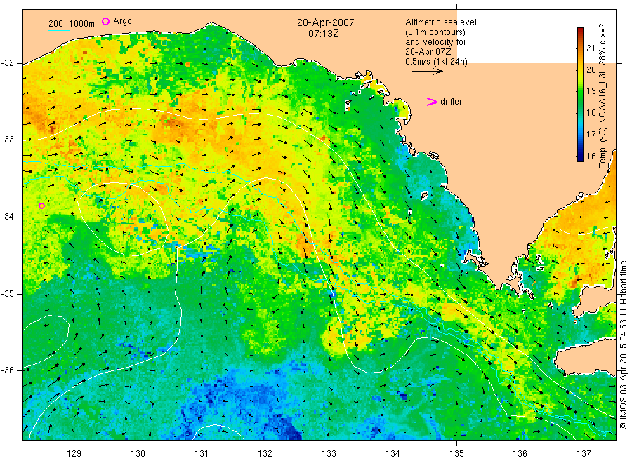Viewport: 632px width, 463px height.
Task: Click the '(0.1m contours)' text
Action: (x=435, y=32)
